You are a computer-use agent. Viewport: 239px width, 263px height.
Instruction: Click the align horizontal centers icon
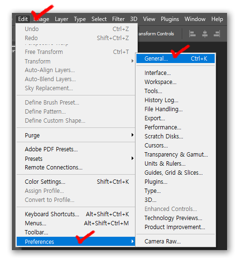tap(205, 34)
